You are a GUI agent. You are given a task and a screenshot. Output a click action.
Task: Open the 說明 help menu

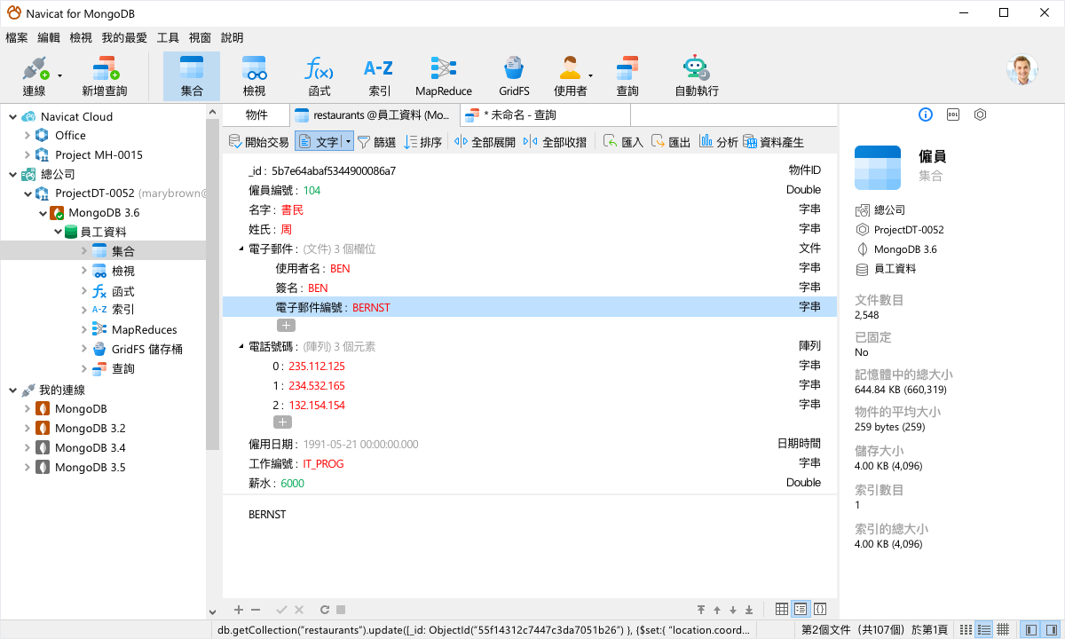click(x=232, y=37)
